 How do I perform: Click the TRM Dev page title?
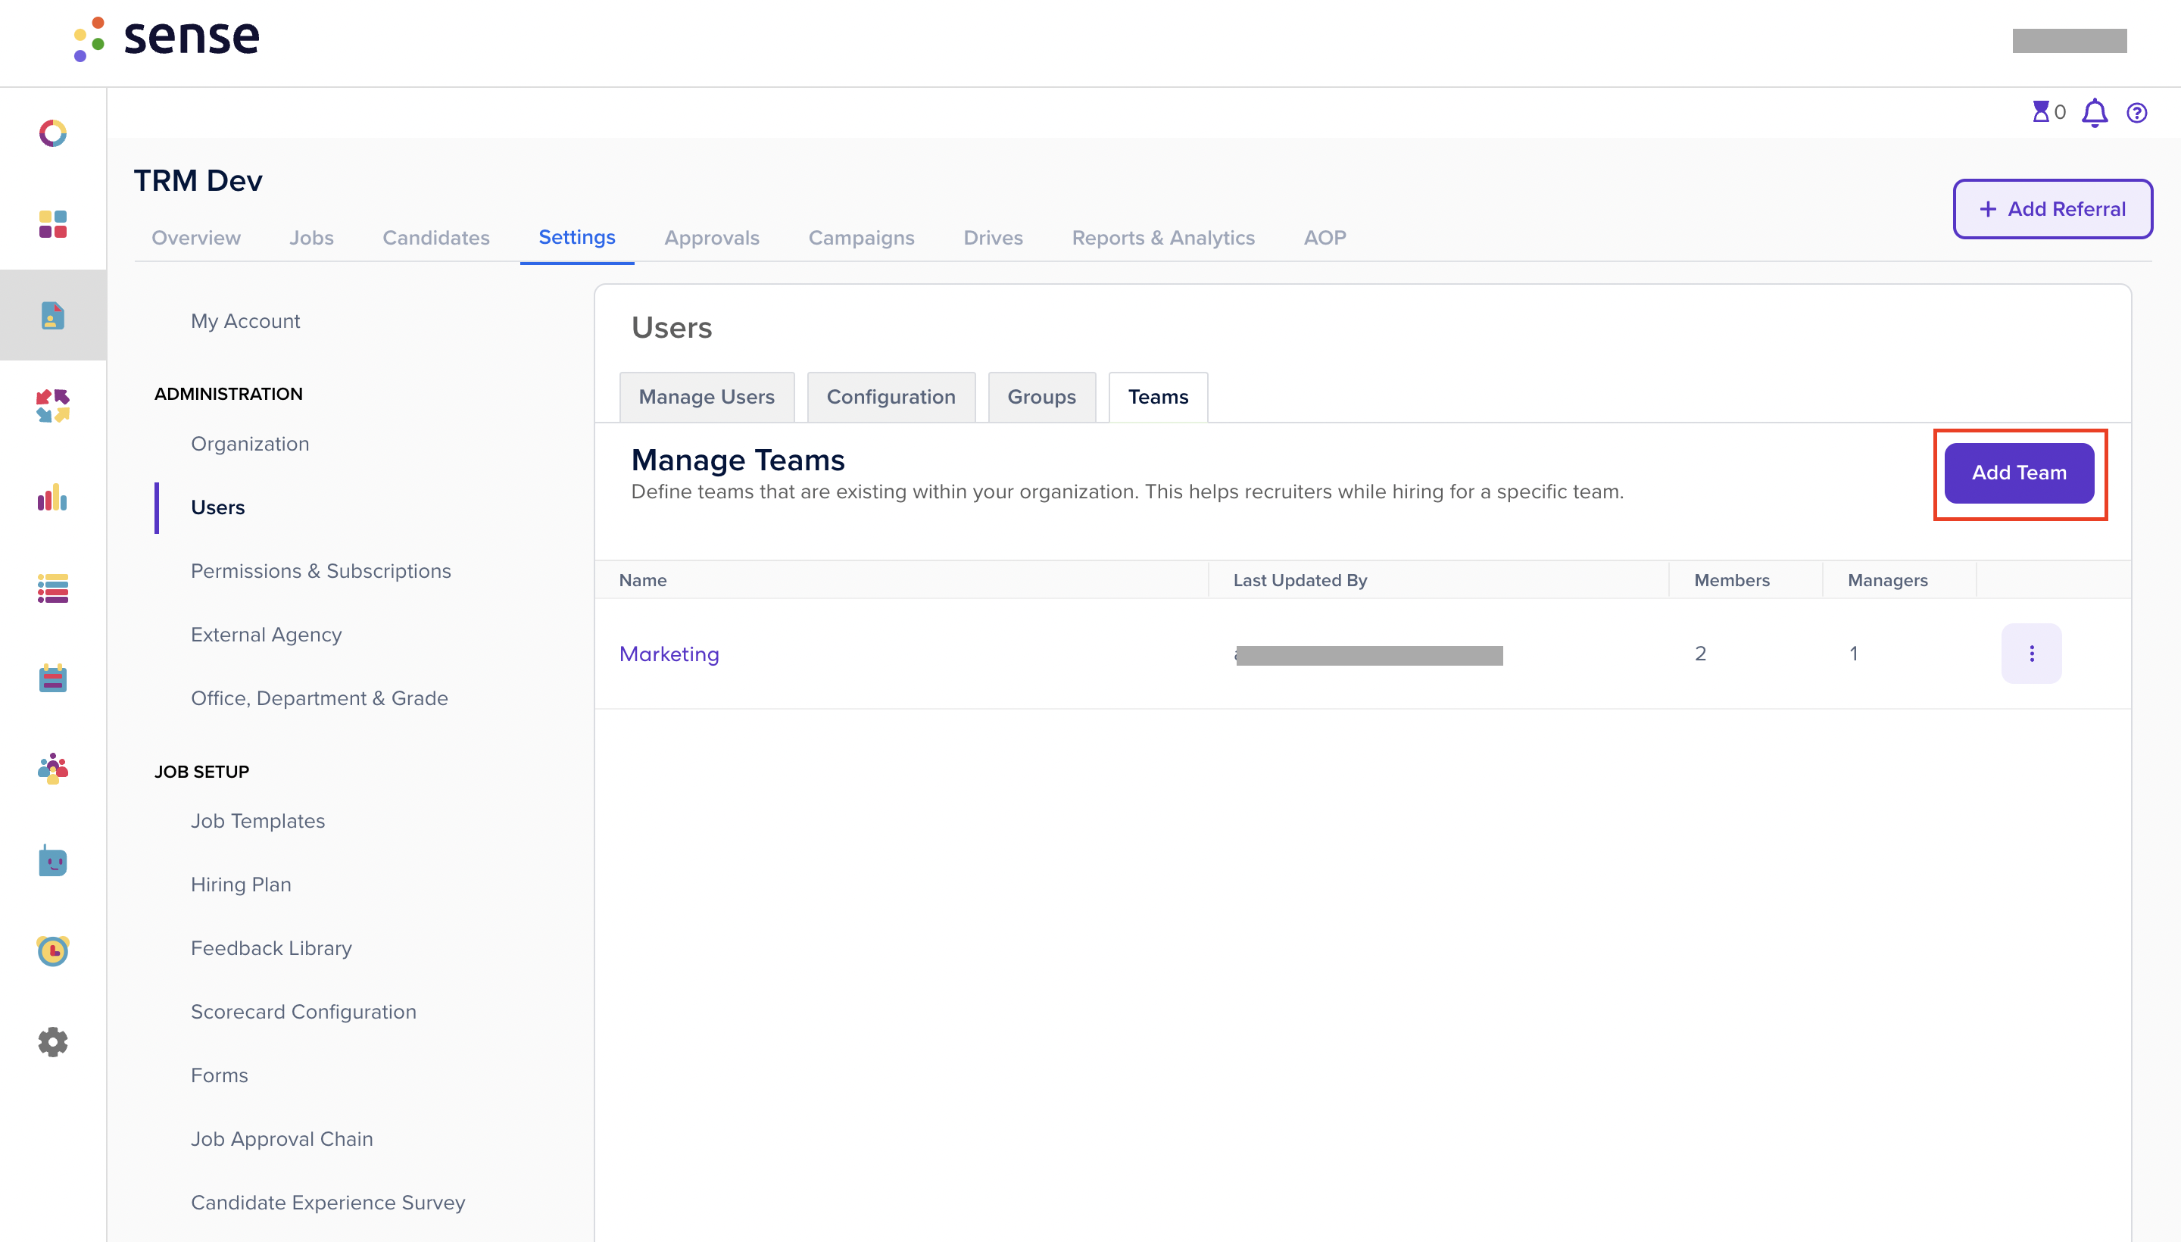click(198, 180)
